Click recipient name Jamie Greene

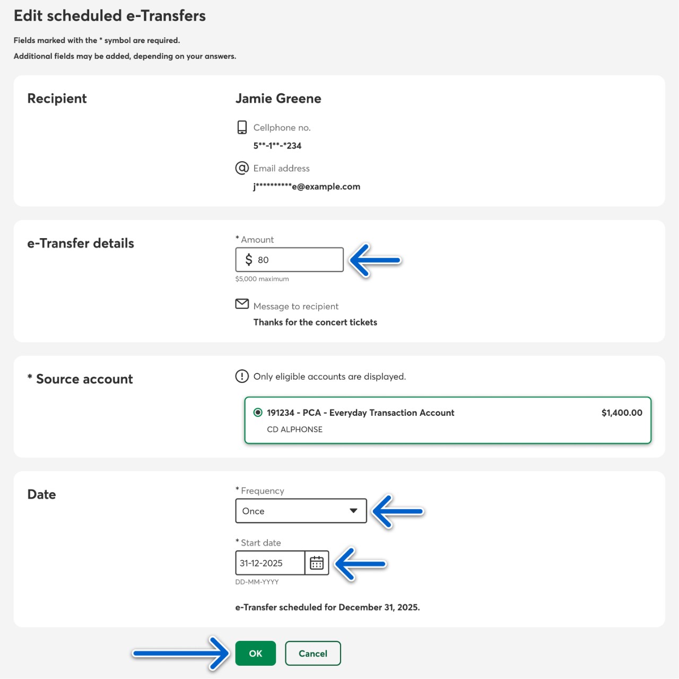point(278,99)
